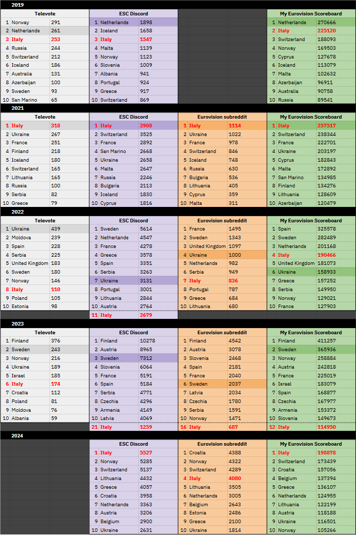Click the 2019 Televote column header

coord(45,14)
